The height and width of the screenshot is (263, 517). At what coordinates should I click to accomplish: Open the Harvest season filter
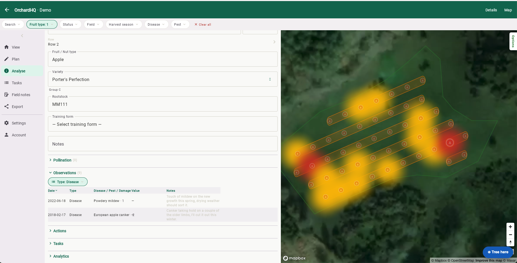(124, 24)
